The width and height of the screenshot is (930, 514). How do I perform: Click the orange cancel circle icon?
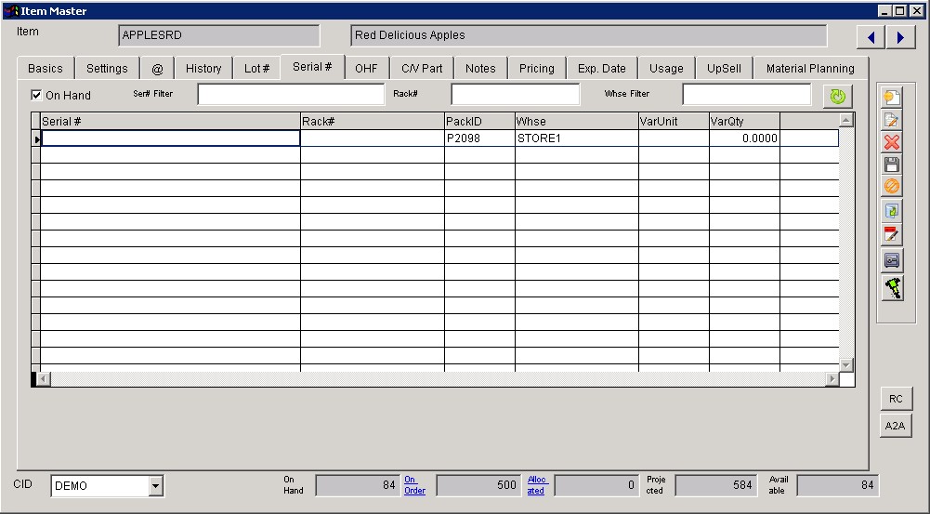click(x=892, y=187)
